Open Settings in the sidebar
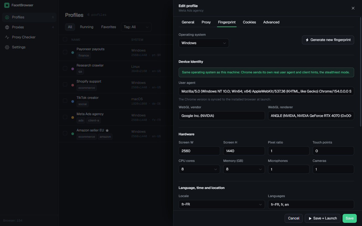Viewport: 362px width, 226px height. click(29, 47)
